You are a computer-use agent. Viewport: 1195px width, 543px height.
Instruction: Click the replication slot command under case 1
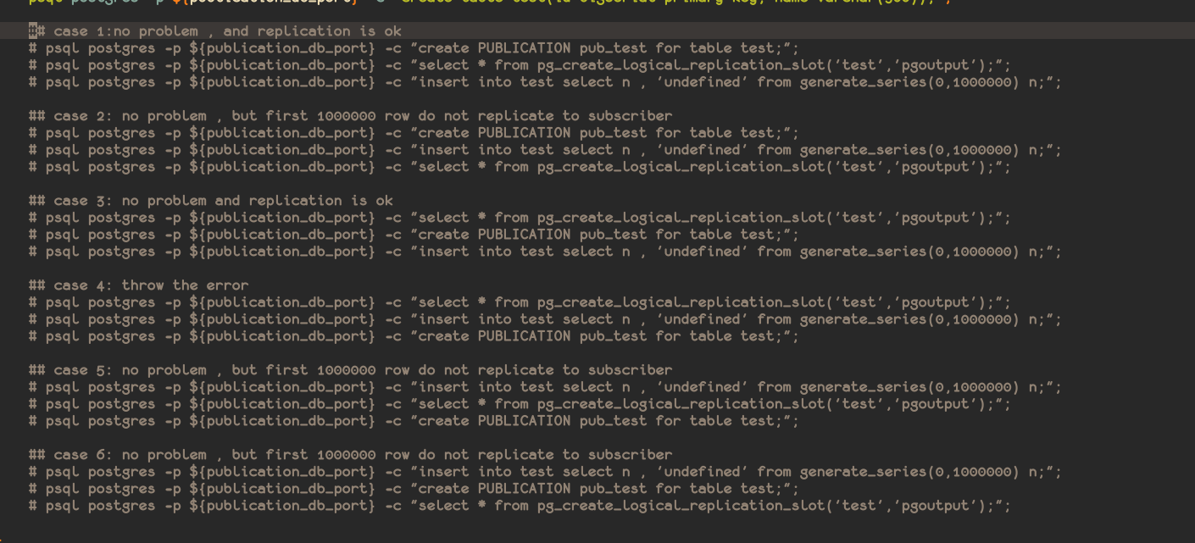[520, 65]
